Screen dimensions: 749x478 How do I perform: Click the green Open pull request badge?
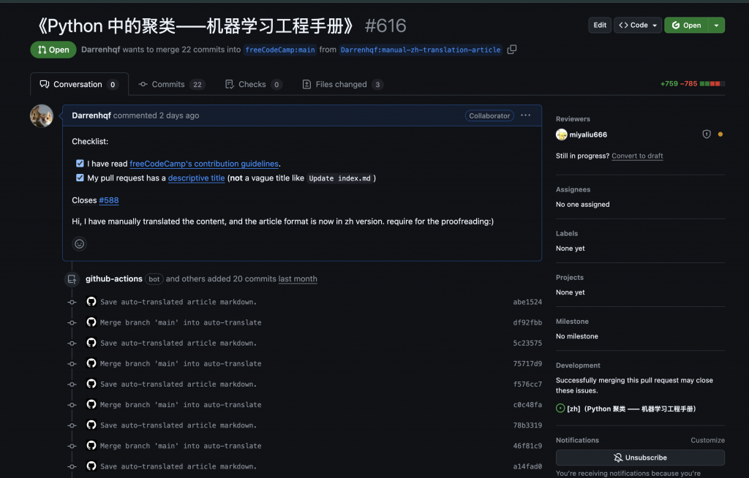click(53, 50)
